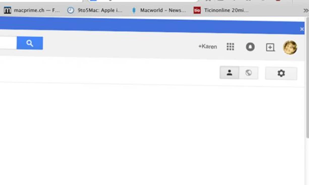Open the 9to5Mac clock-icon bookmark

(95, 10)
